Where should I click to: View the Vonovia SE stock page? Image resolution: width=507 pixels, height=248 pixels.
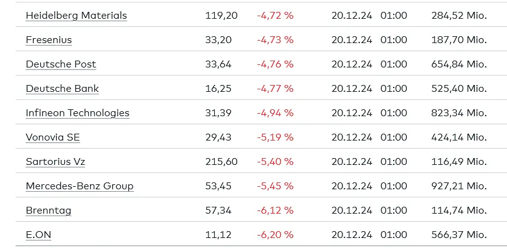click(x=53, y=137)
